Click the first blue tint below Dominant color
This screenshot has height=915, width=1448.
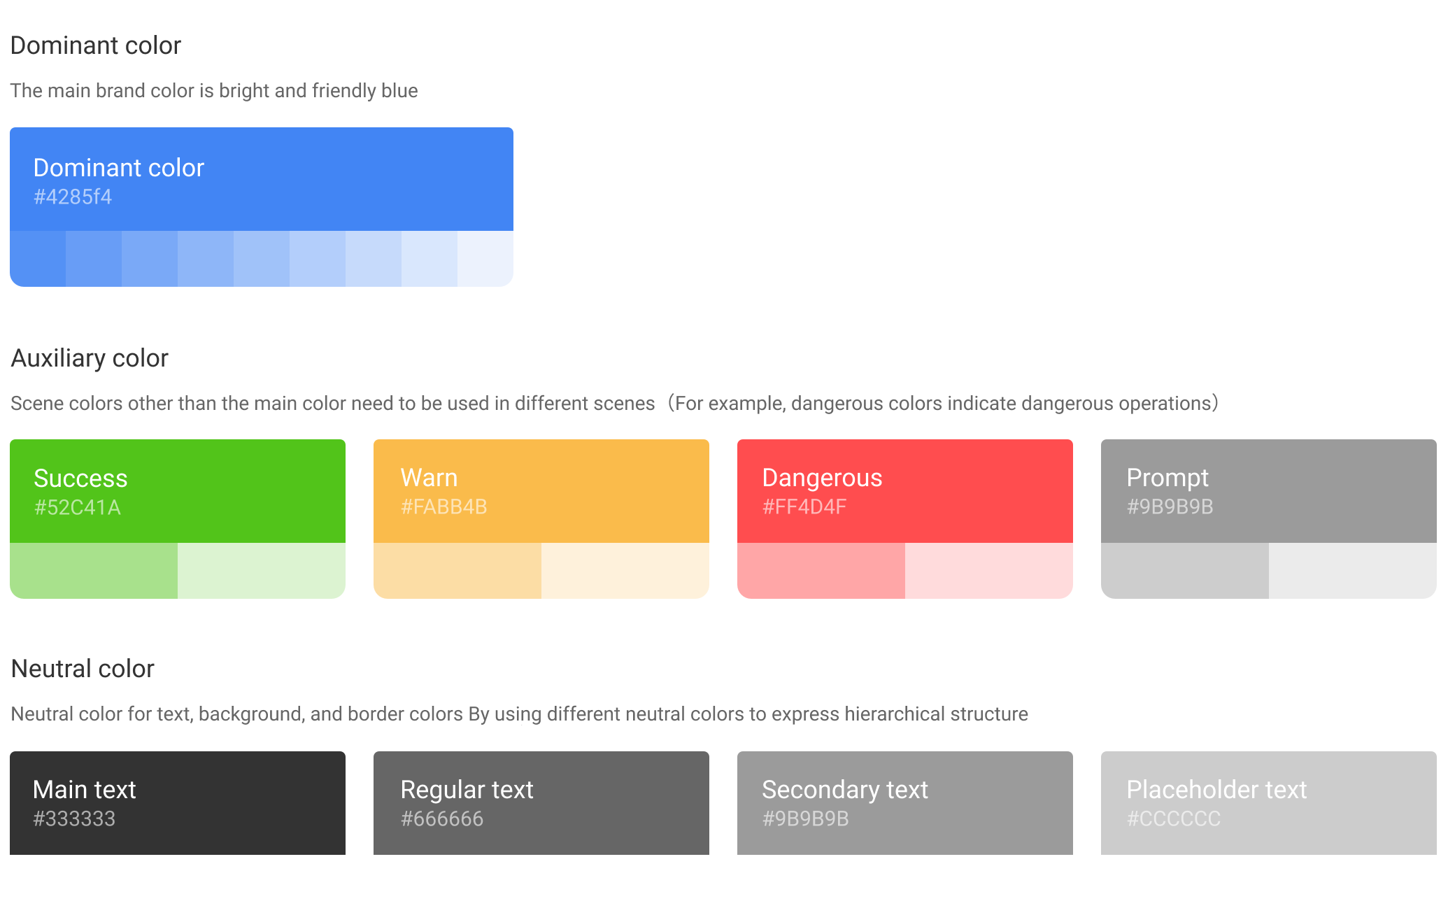coord(38,259)
